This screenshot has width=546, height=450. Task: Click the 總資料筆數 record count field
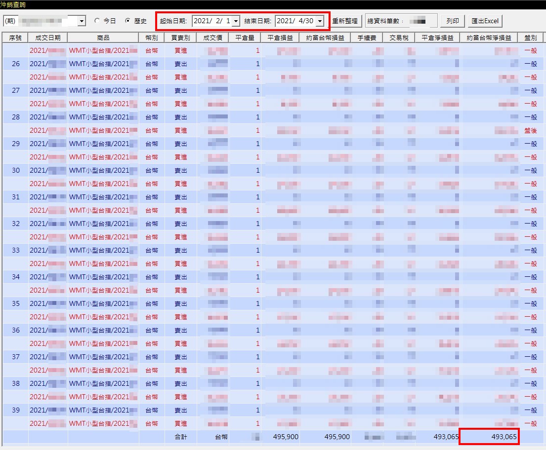(x=401, y=21)
